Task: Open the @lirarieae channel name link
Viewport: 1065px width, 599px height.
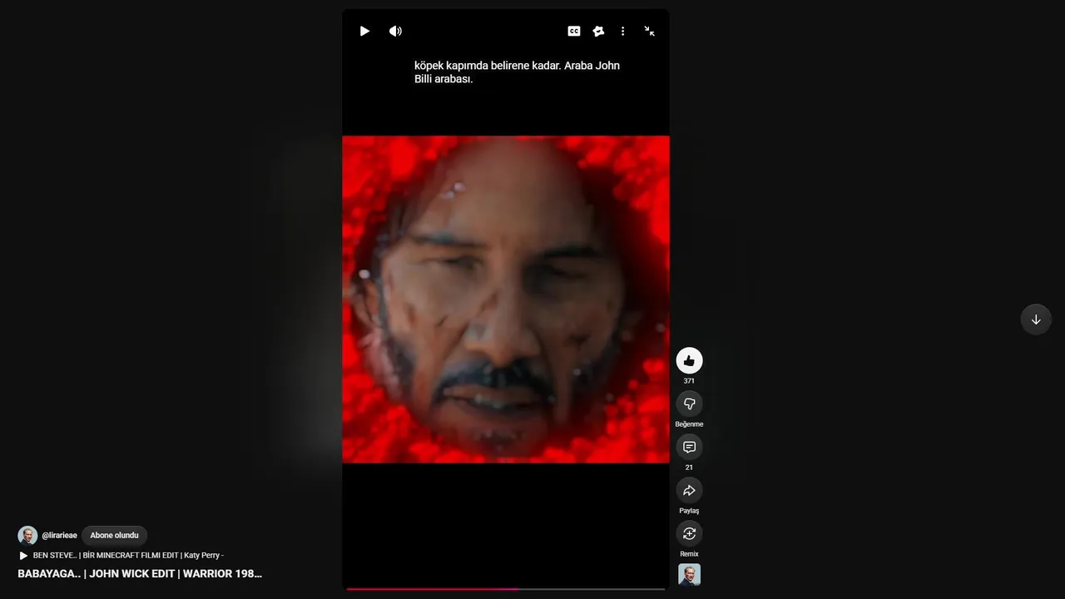Action: pyautogui.click(x=60, y=536)
